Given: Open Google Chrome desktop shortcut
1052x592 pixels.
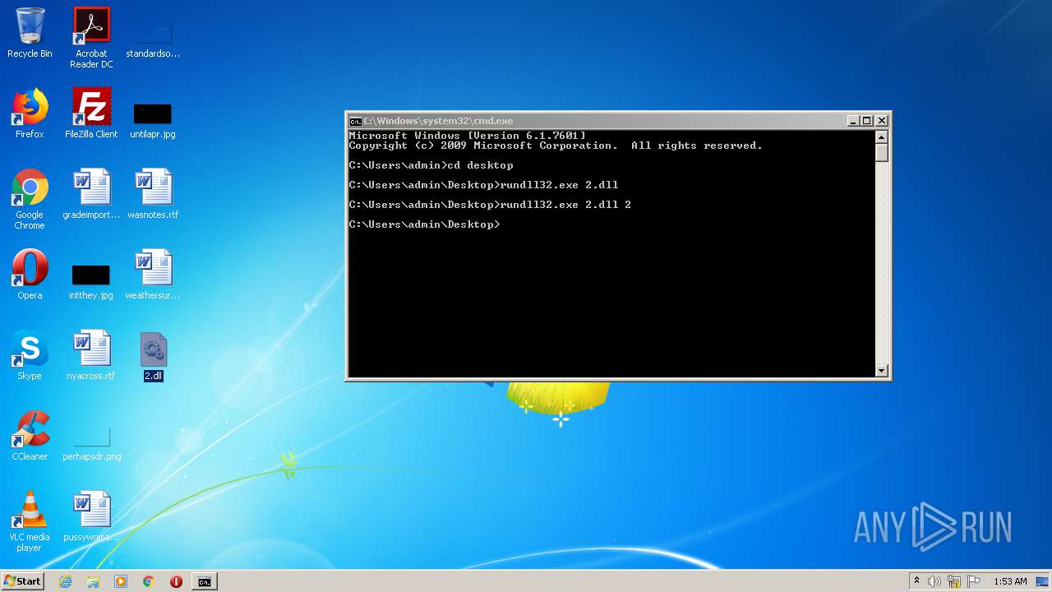Looking at the screenshot, I should (30, 199).
